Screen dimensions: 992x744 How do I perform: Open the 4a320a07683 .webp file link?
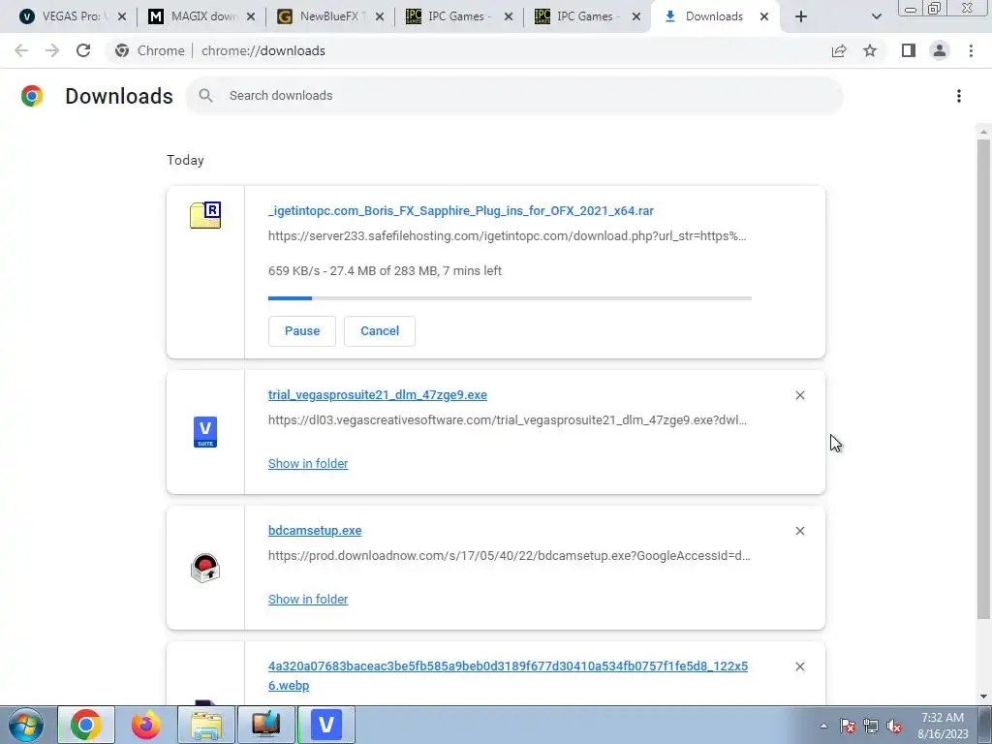click(x=508, y=675)
